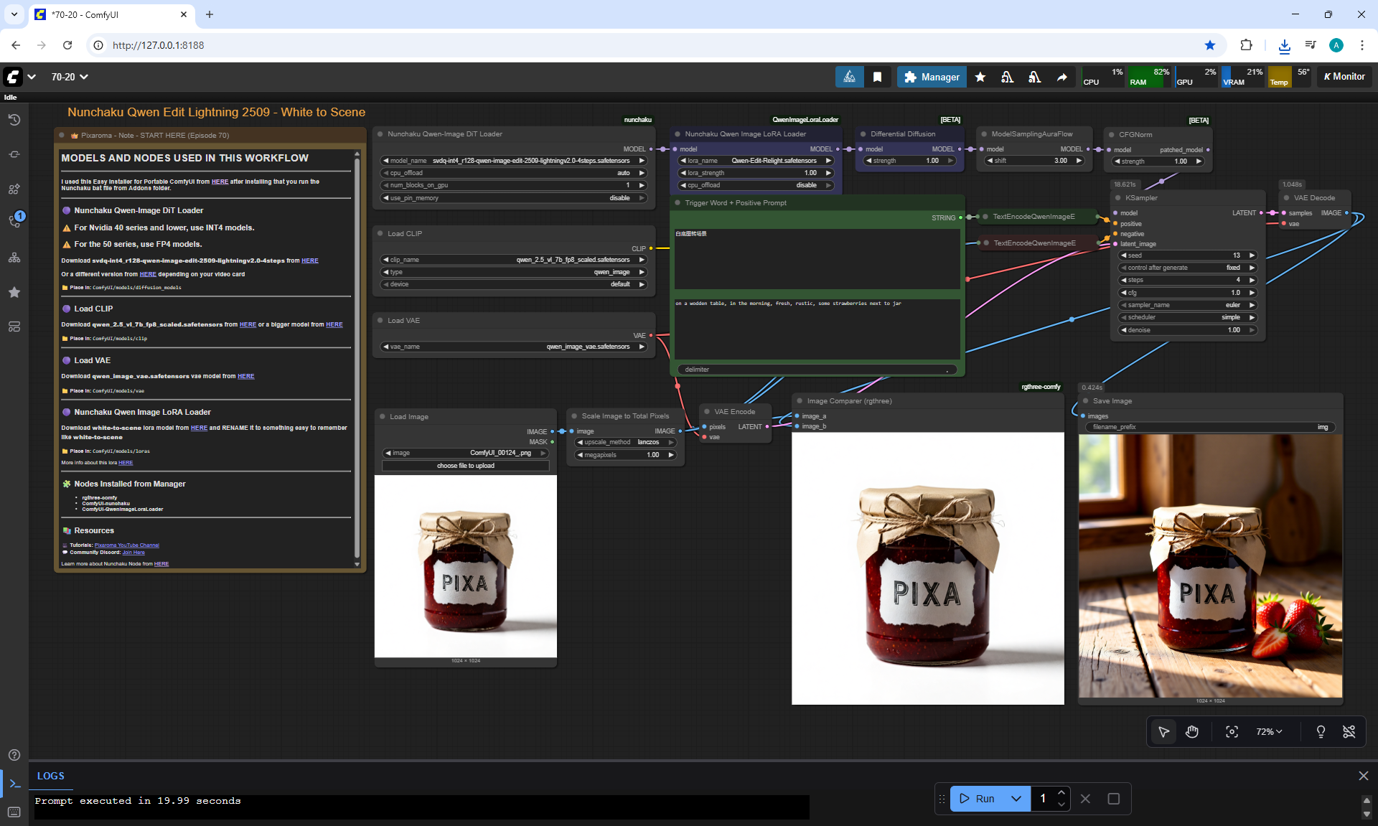This screenshot has height=826, width=1378.
Task: Select the LOGS tab in bottom panel
Action: (51, 776)
